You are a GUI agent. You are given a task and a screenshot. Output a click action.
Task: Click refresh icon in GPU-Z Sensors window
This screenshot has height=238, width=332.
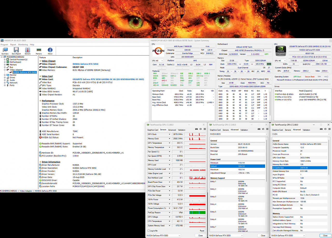click(200, 129)
